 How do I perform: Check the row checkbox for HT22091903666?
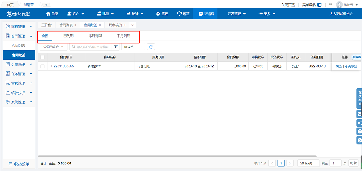[42, 66]
